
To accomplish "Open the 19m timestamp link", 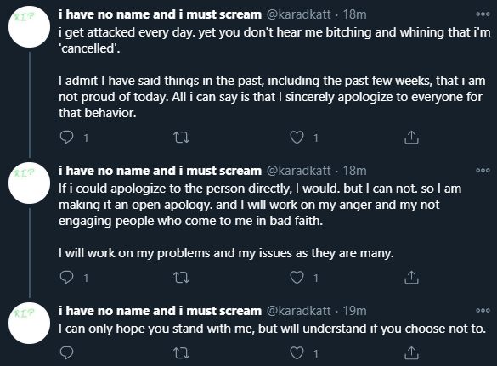I will (354, 311).
